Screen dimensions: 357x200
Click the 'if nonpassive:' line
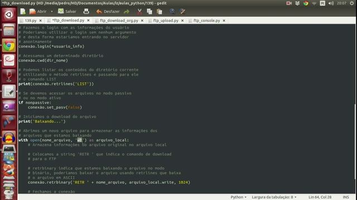pos(35,102)
